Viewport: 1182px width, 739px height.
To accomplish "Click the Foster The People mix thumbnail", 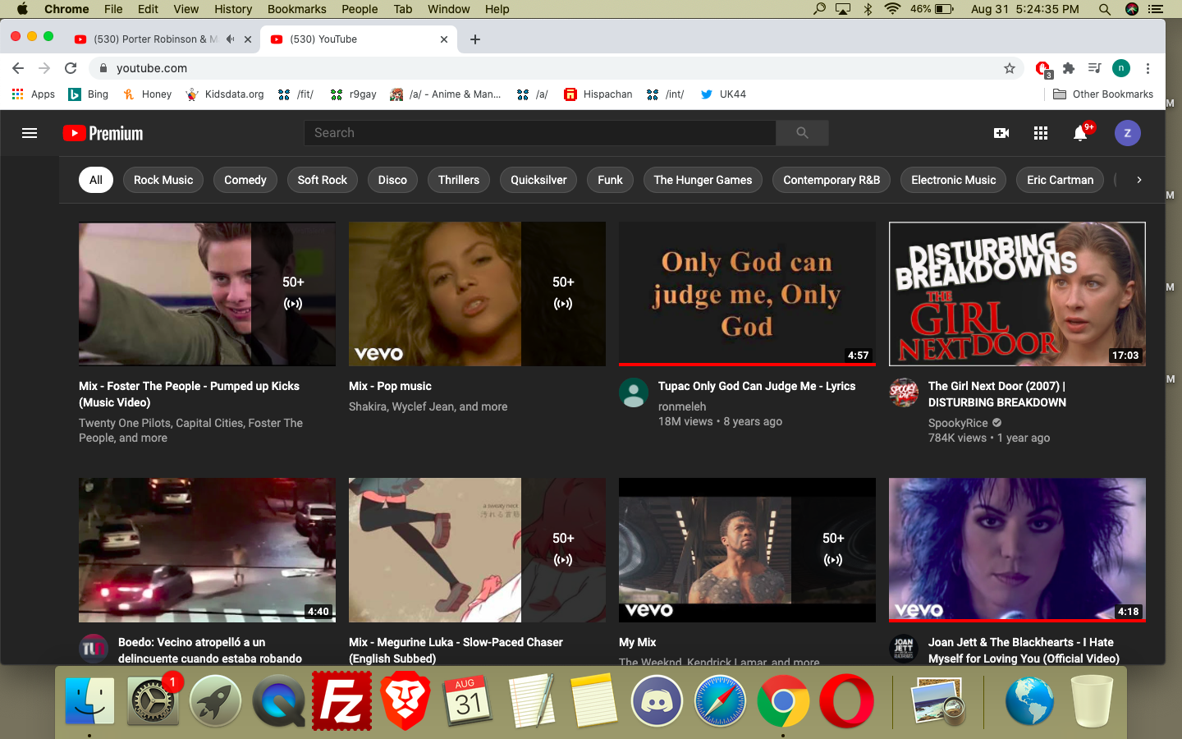I will pos(207,294).
